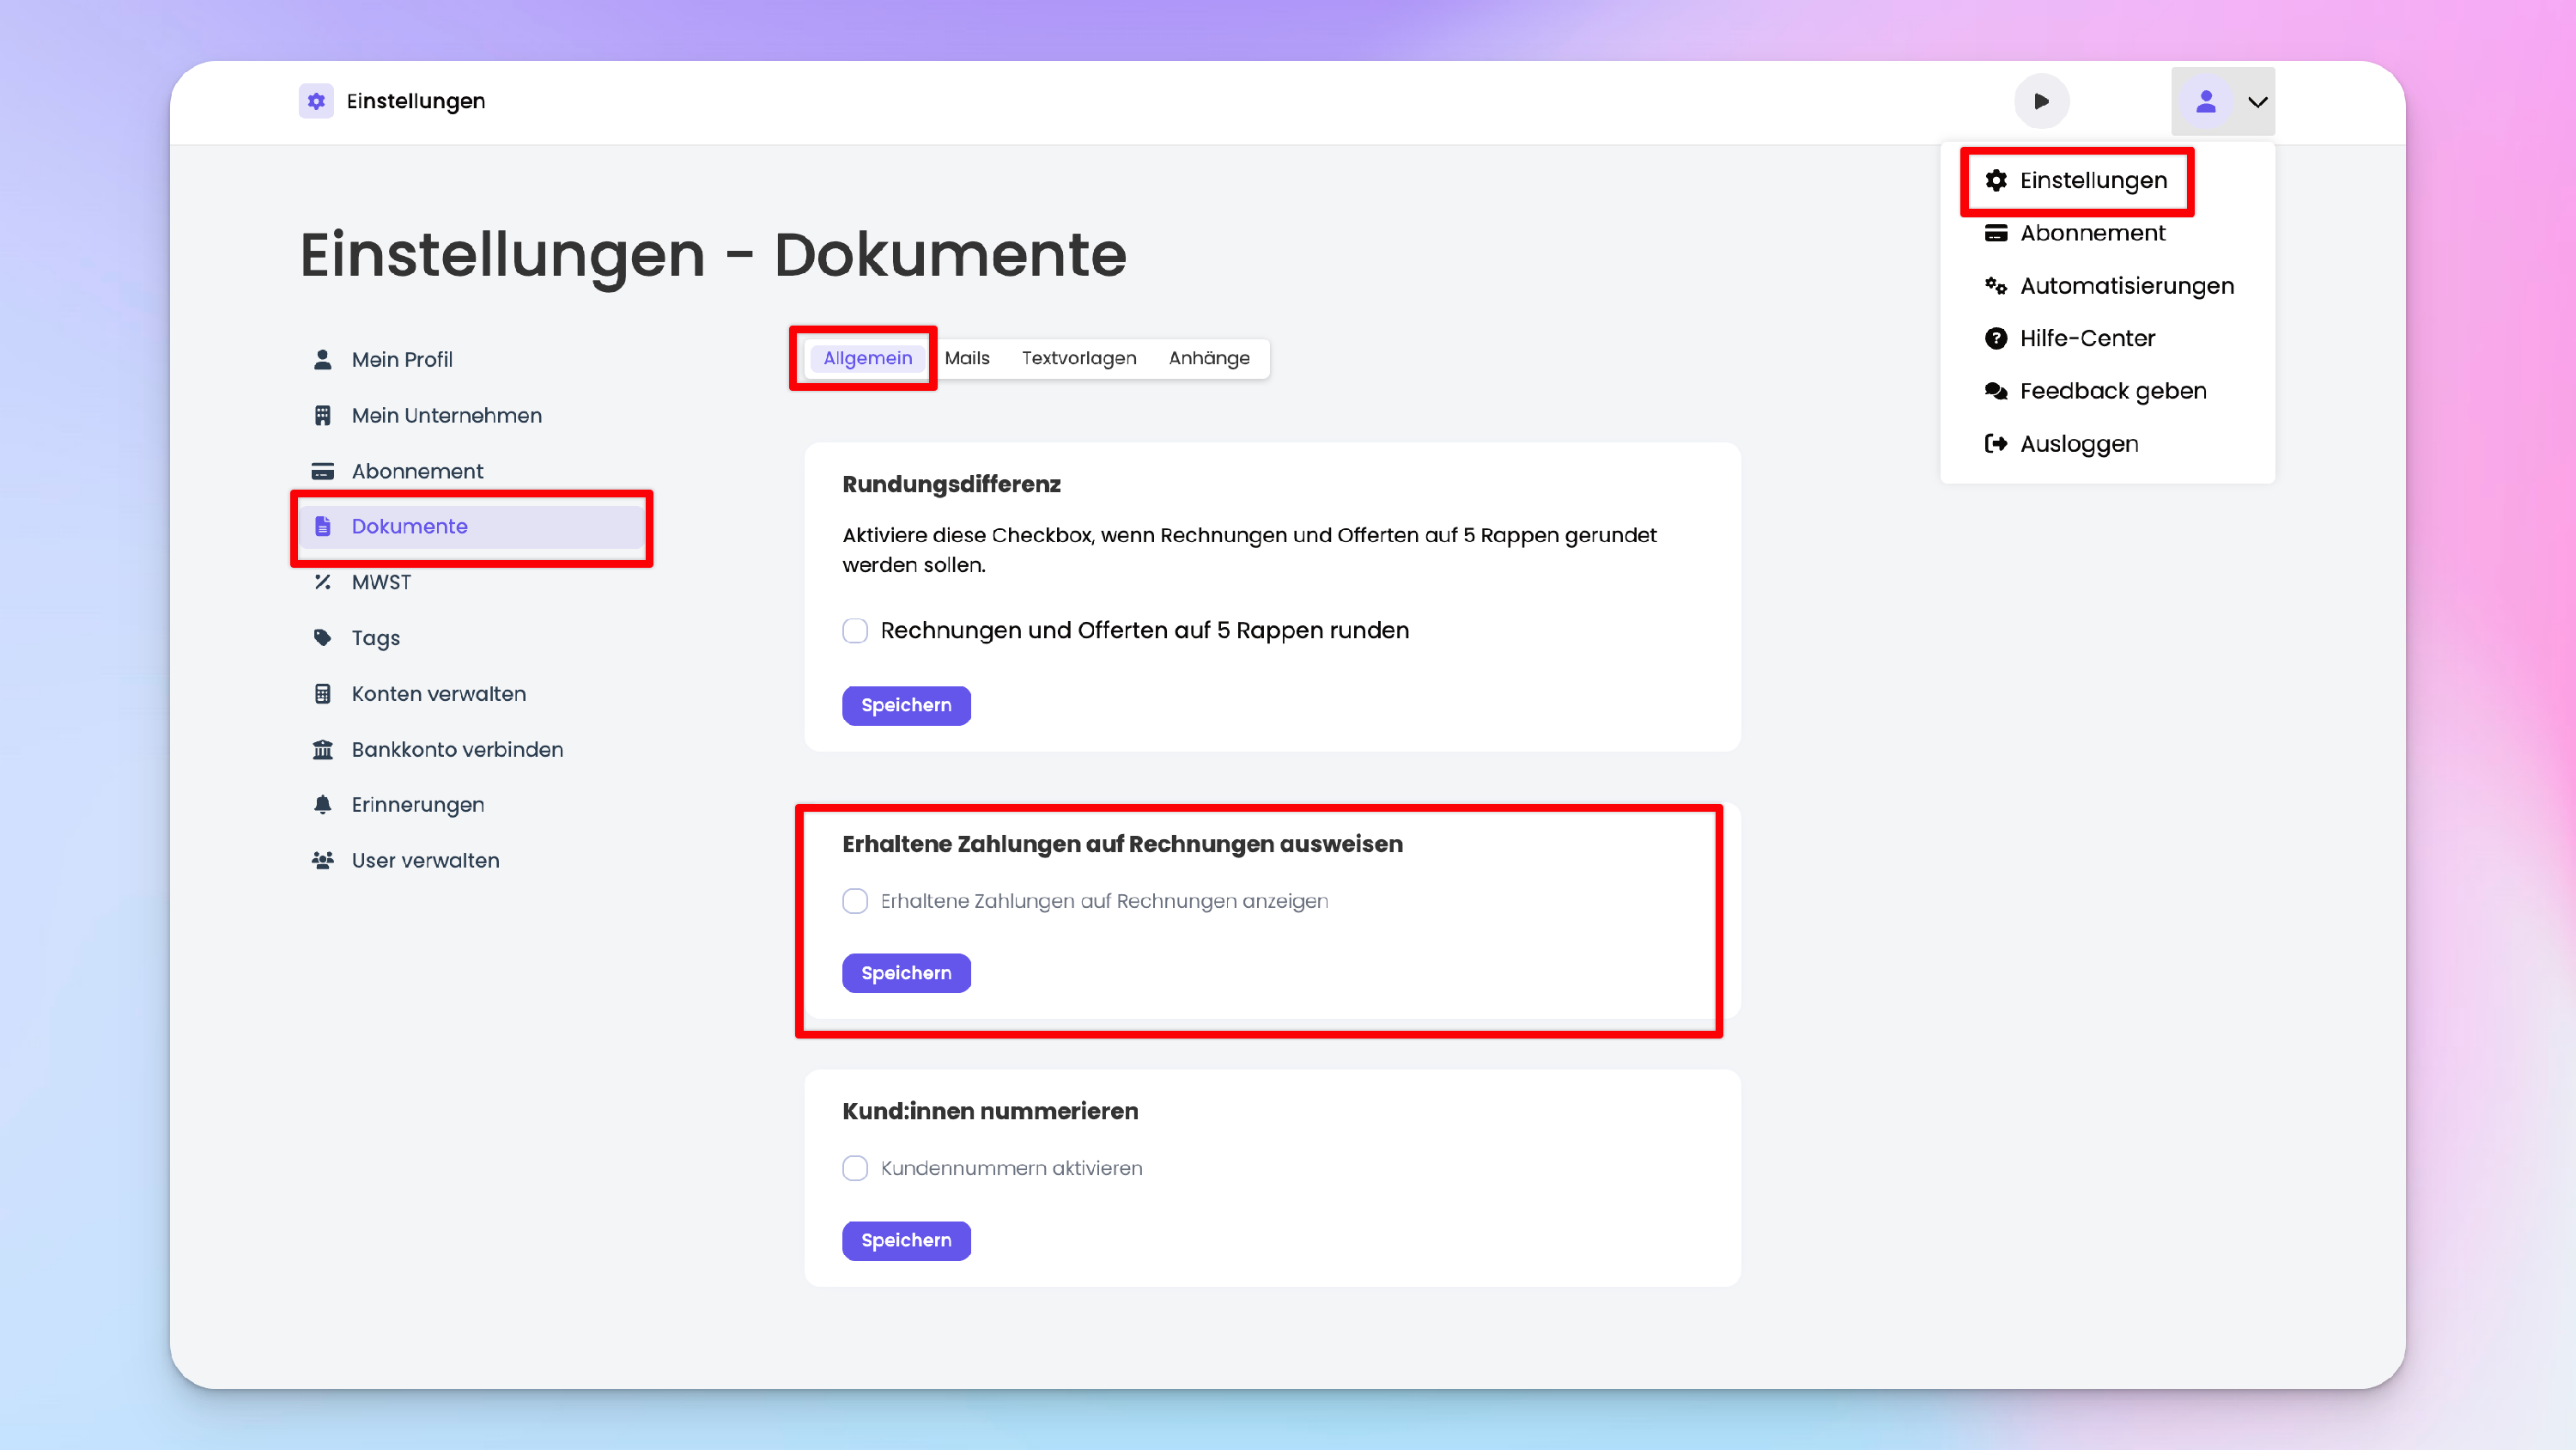The height and width of the screenshot is (1450, 2576).
Task: Collapse the user menu chevron
Action: coord(2257,101)
